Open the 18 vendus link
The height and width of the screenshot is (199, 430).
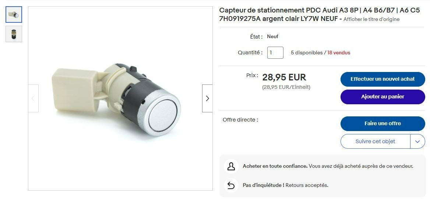click(339, 53)
